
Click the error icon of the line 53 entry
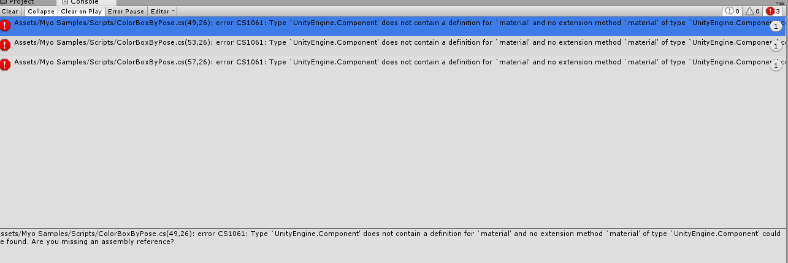pyautogui.click(x=6, y=45)
